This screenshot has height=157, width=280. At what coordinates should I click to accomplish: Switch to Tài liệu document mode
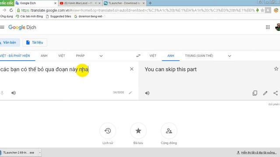click(35, 42)
